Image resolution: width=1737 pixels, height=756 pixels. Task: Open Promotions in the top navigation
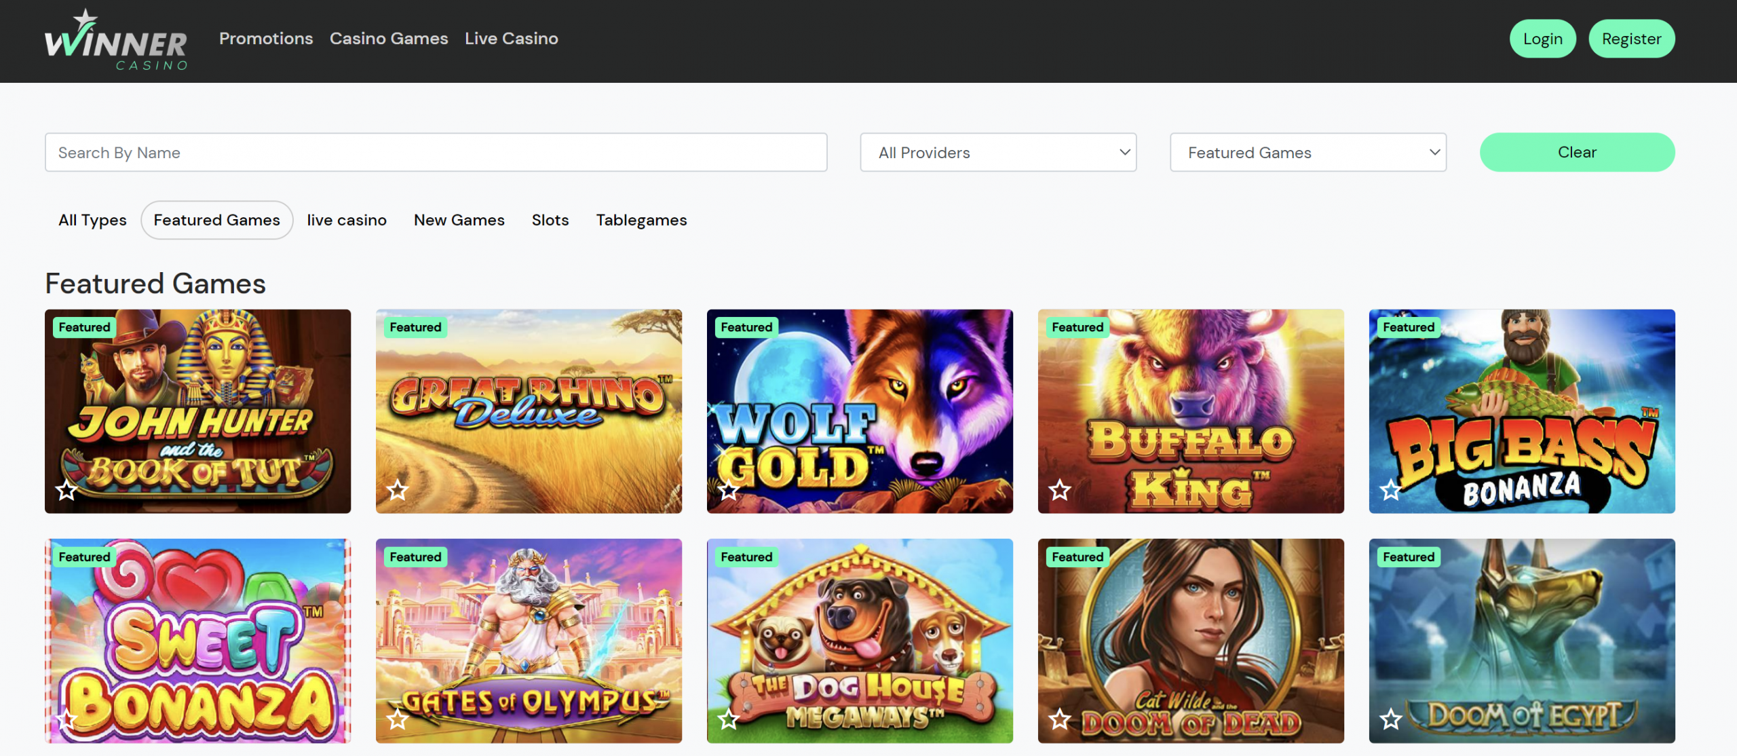(266, 39)
